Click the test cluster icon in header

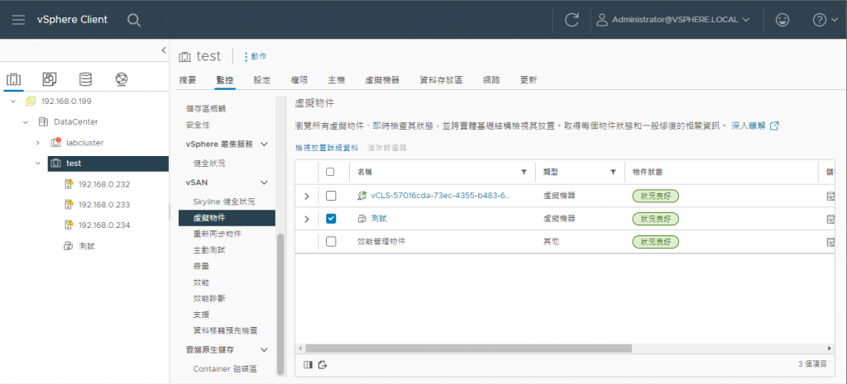coord(184,57)
